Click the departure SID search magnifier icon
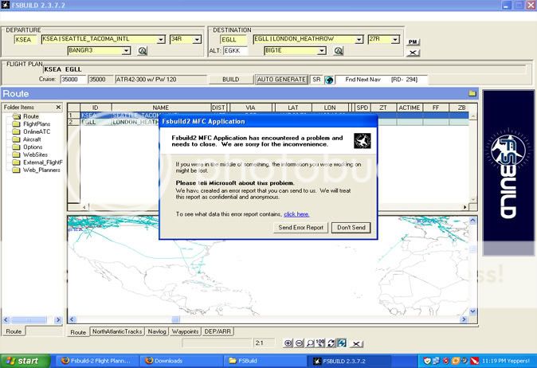537x368 pixels. coord(143,51)
